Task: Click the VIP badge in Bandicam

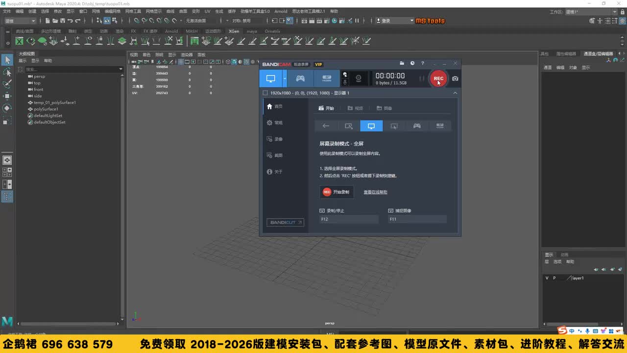Action: 318,64
